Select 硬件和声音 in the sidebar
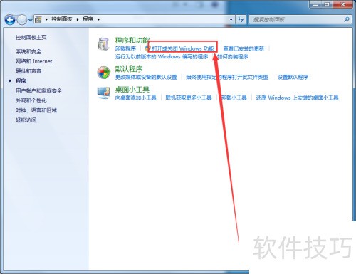The image size is (356, 274). (x=28, y=71)
